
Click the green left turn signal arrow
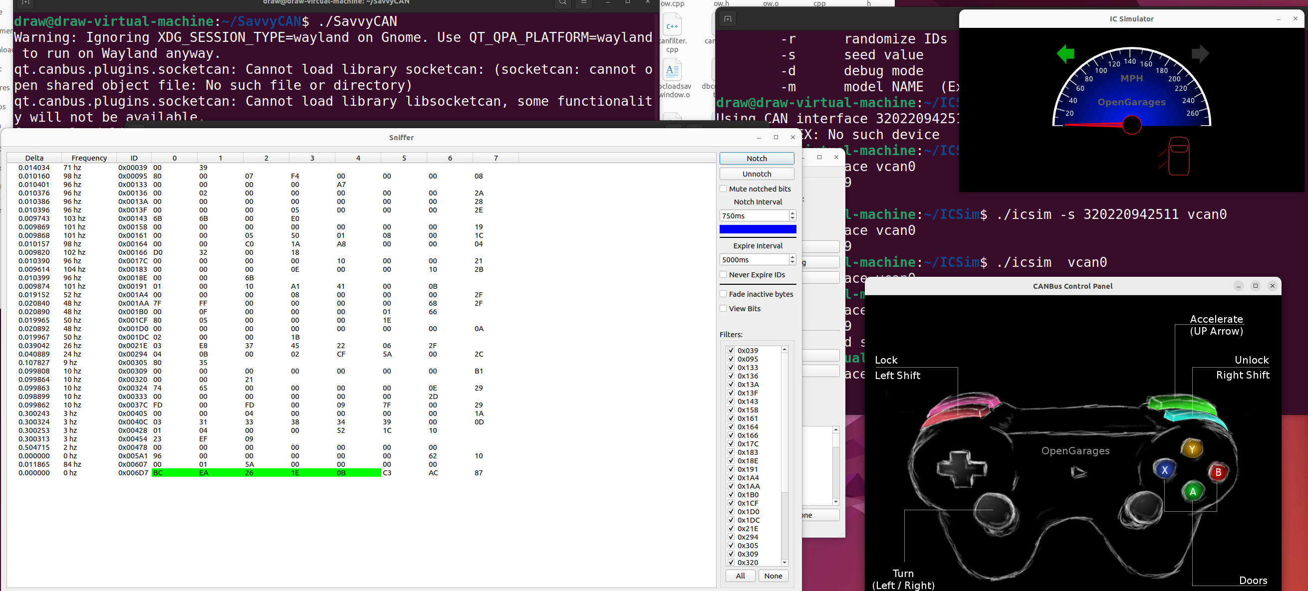(1065, 53)
